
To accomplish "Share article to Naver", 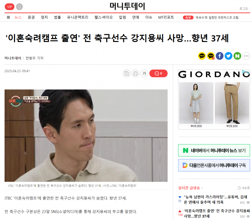I will tap(237, 56).
